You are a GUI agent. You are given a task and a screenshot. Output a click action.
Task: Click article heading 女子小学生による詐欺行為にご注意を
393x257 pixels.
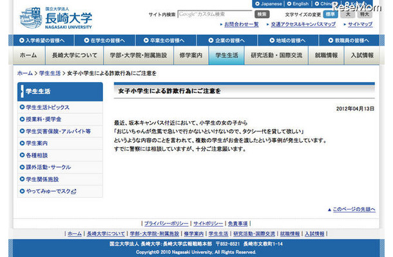(169, 91)
